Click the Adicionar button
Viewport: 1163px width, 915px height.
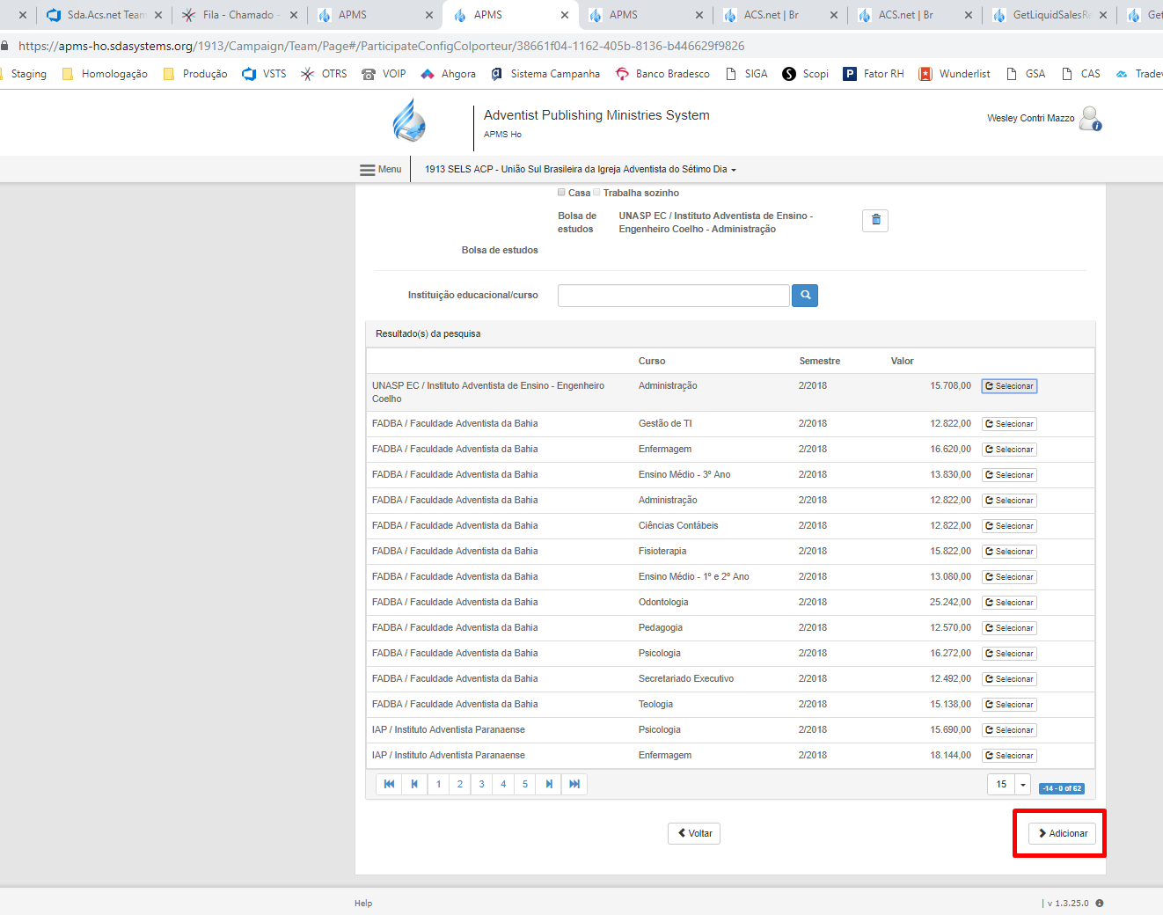tap(1063, 833)
